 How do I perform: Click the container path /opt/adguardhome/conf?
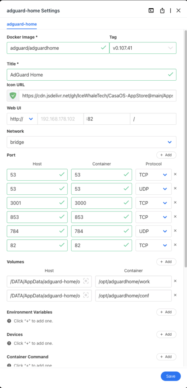pos(133,296)
